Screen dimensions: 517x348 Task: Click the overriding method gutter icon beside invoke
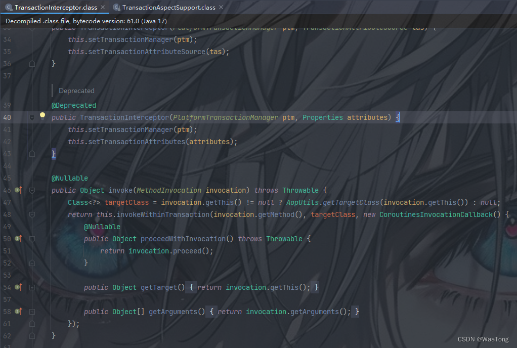click(x=18, y=190)
